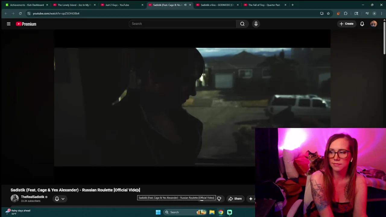The height and width of the screenshot is (217, 386).
Task: Expand subscription notification bell dropdown
Action: 63,199
